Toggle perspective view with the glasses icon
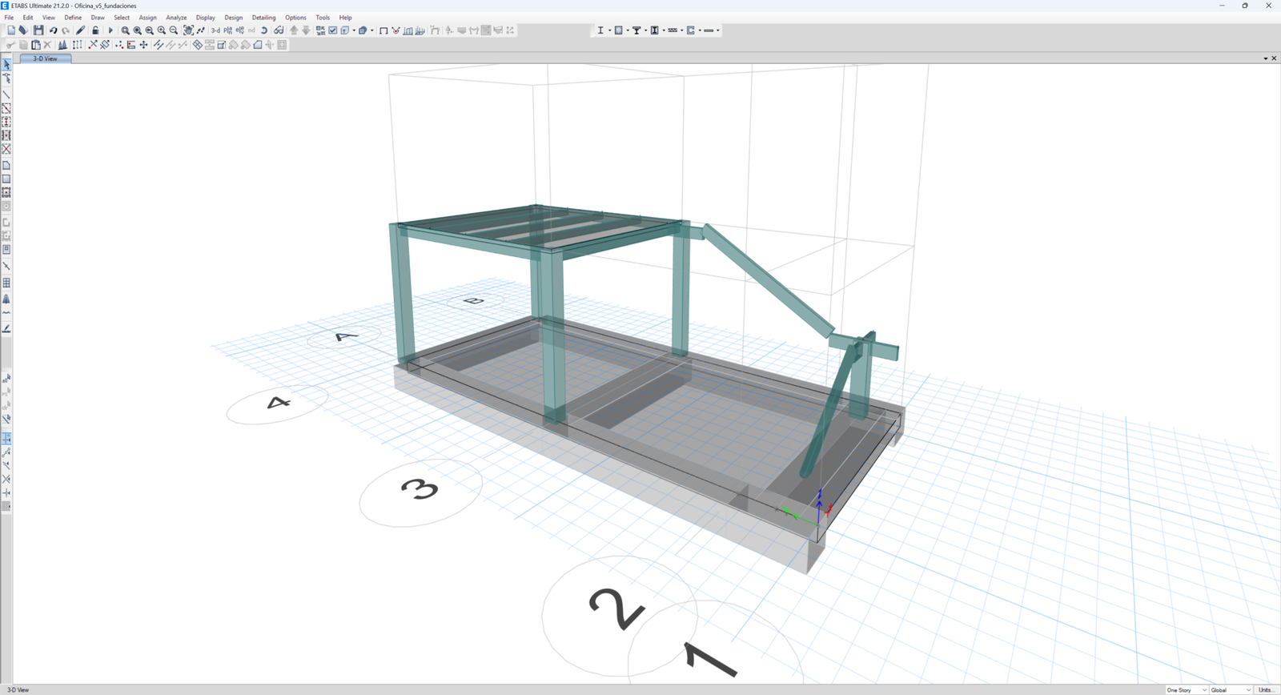 click(x=279, y=30)
